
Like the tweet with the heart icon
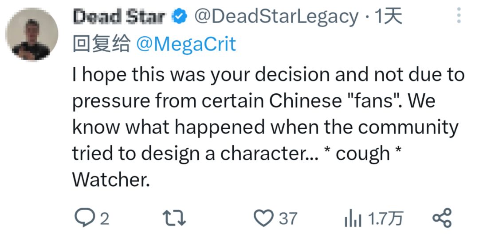coord(264,218)
